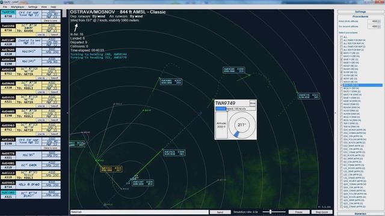Click Clear to land on AWE2621 strip
The image size is (385, 216).
pyautogui.click(x=51, y=148)
